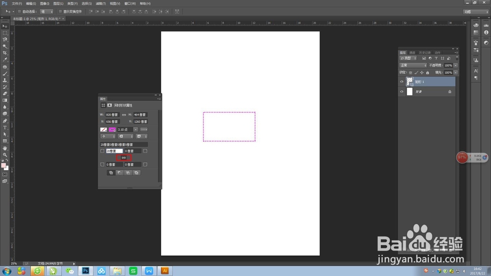The width and height of the screenshot is (491, 276).
Task: Select the 矩形 1 layer thumbnail
Action: click(409, 81)
